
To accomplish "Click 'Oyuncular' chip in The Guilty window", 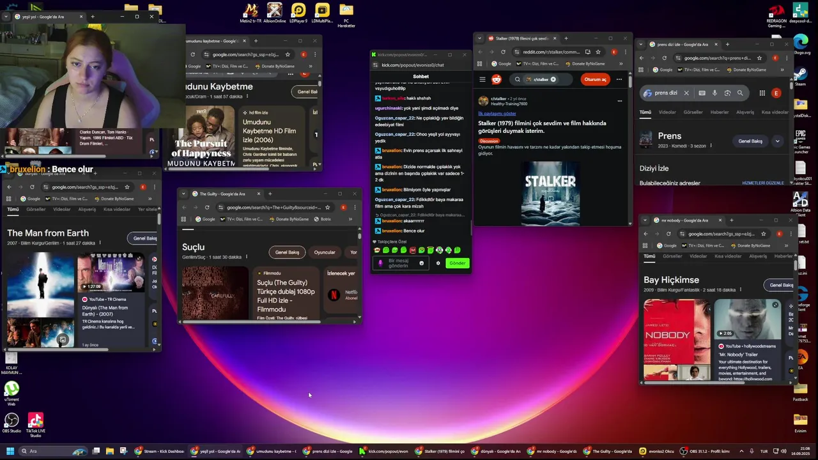I will pos(325,252).
